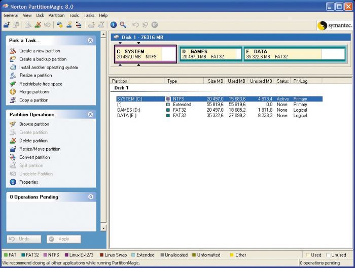This screenshot has width=355, height=268.
Task: Click the Create a backup partition task icon
Action: click(13, 59)
